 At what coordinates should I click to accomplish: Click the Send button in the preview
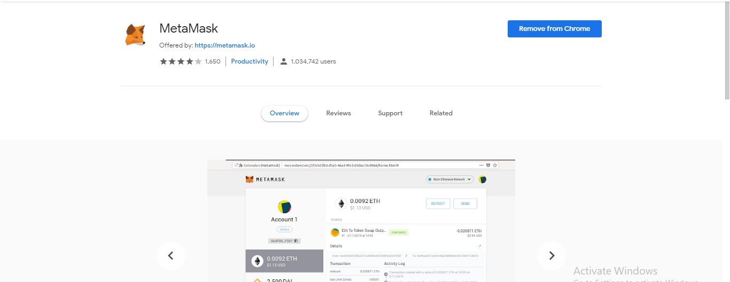pyautogui.click(x=465, y=203)
